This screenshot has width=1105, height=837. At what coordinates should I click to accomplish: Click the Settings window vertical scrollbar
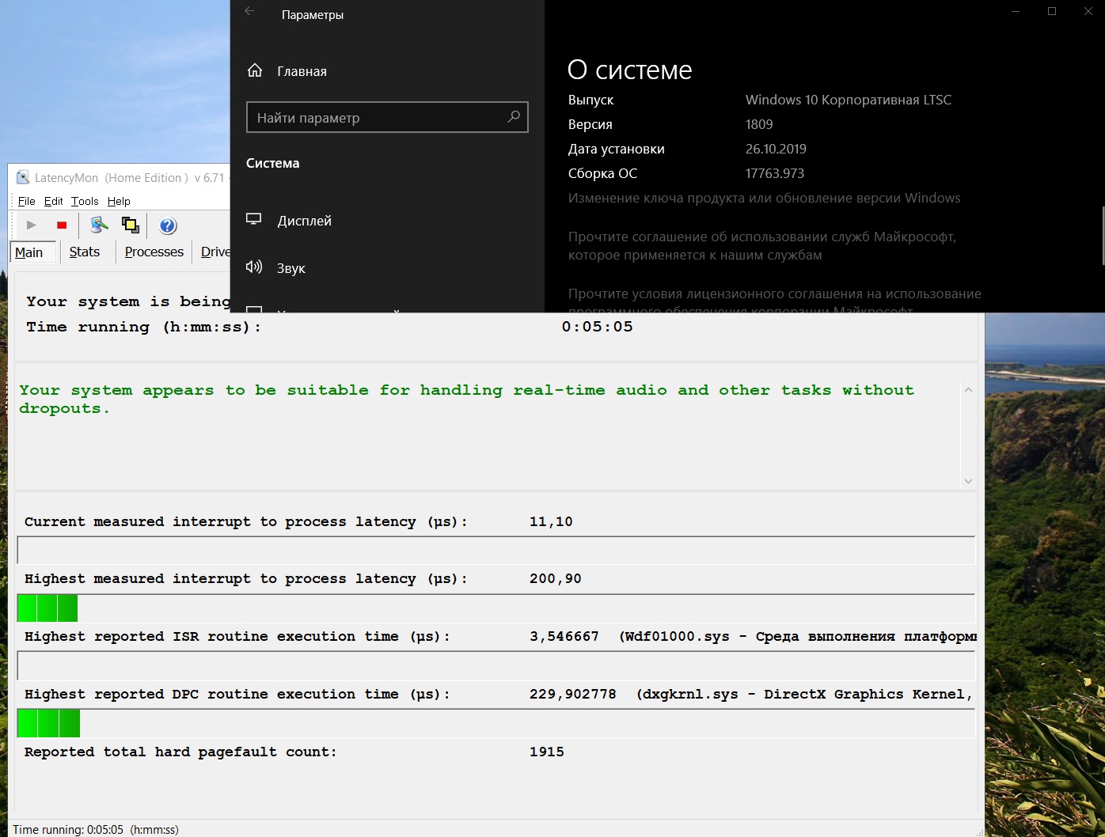click(1102, 236)
